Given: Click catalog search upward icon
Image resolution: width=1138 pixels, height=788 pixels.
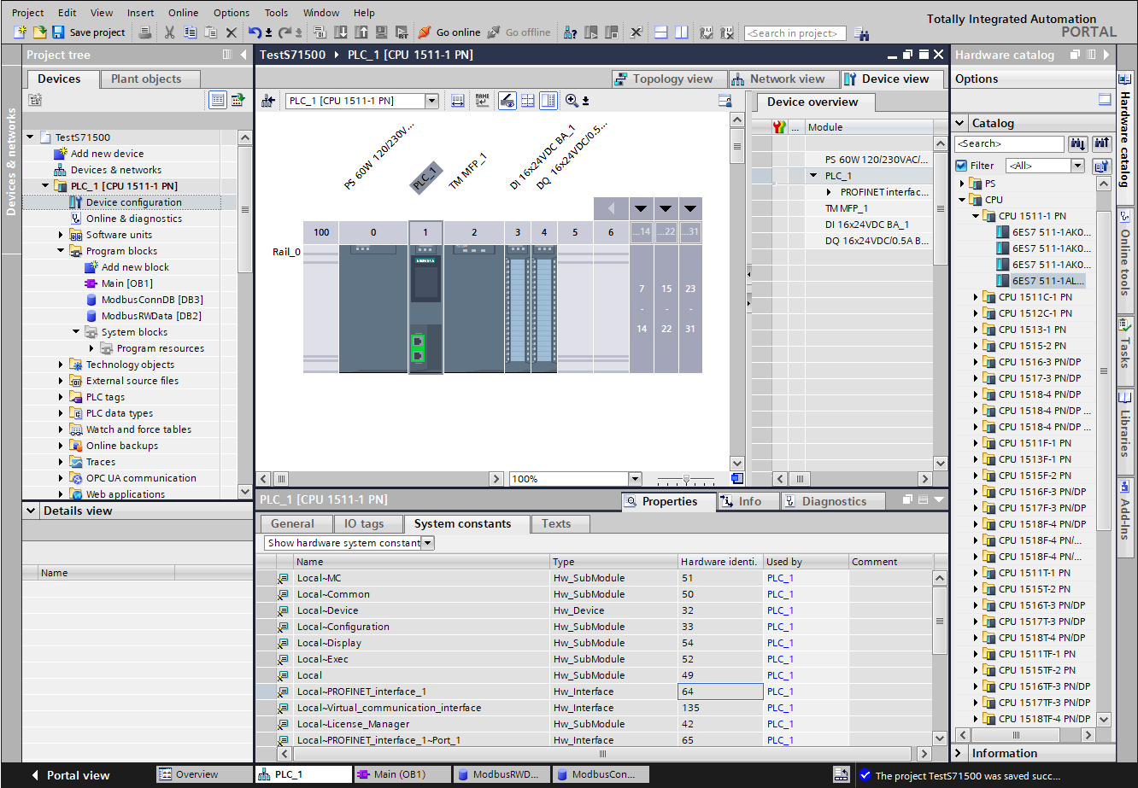Looking at the screenshot, I should coord(1101,143).
